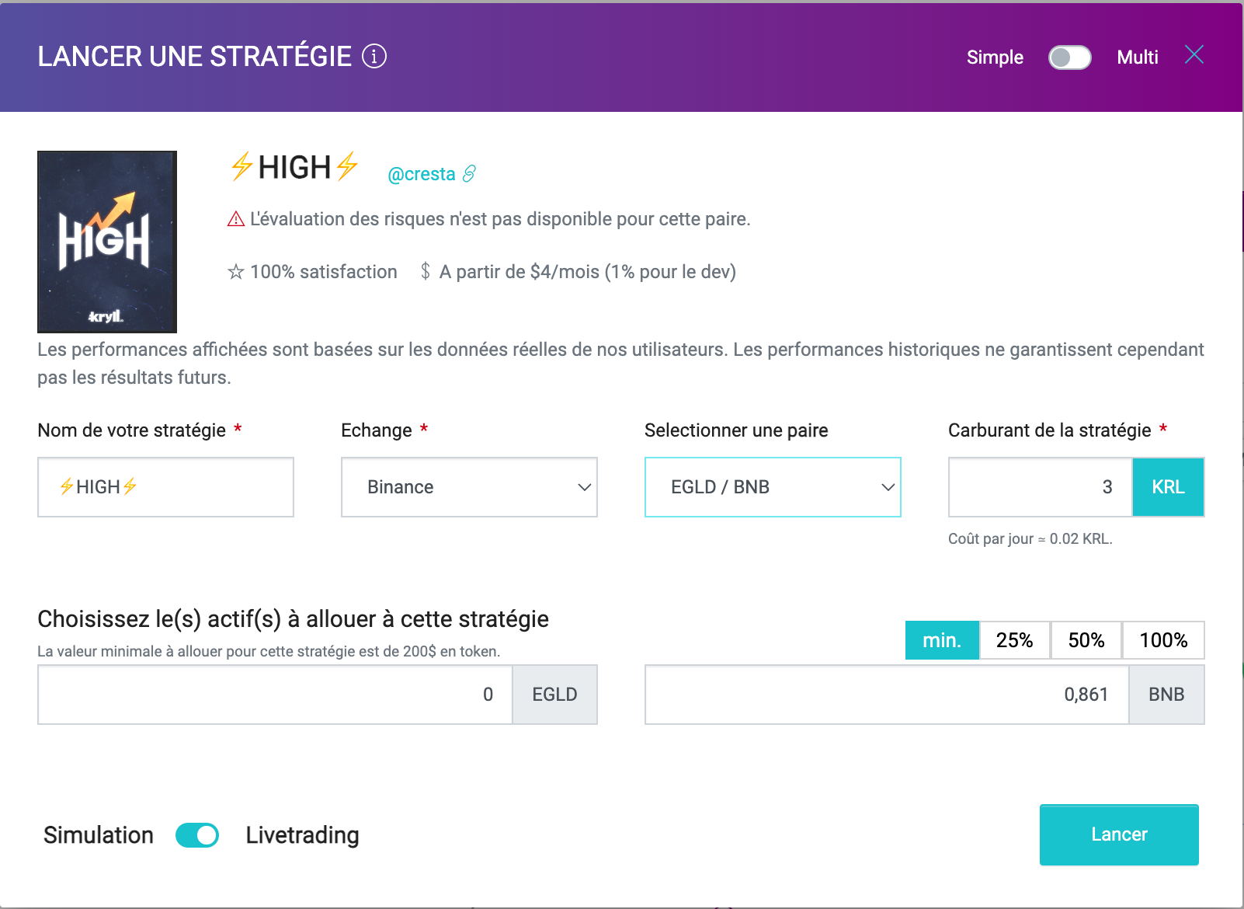
Task: Open the Binance exchange dropdown
Action: 469,487
